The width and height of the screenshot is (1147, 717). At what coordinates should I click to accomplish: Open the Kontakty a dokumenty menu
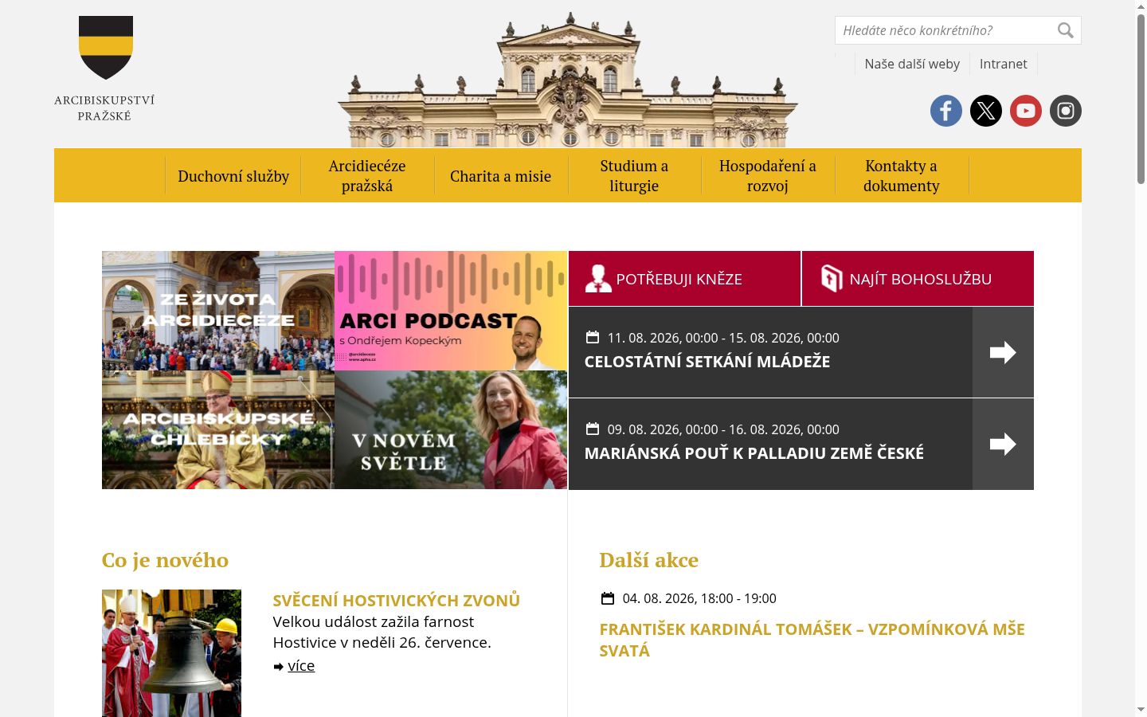(902, 176)
